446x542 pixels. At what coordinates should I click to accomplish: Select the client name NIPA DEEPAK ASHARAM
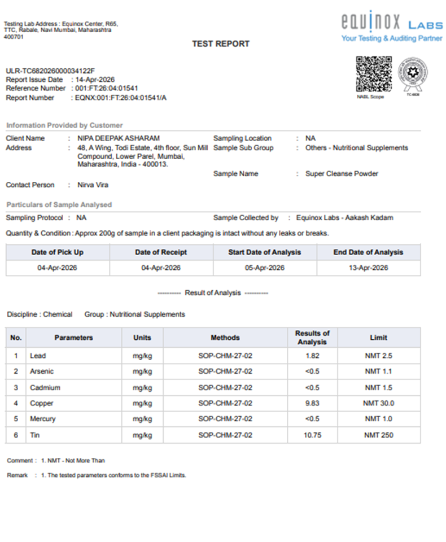point(118,138)
